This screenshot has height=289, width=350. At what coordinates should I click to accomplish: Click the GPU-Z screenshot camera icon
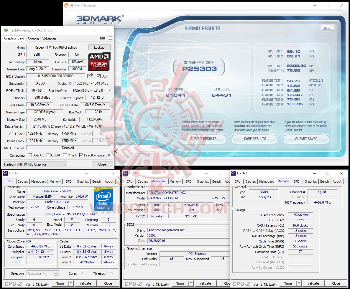coord(102,38)
